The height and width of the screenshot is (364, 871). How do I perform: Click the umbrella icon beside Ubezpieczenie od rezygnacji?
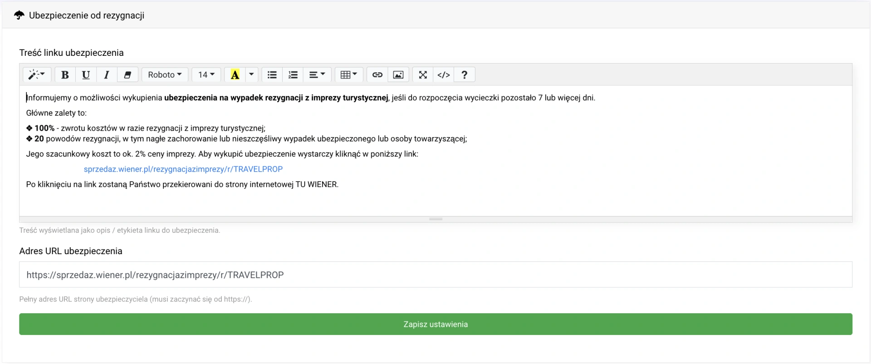click(x=19, y=15)
